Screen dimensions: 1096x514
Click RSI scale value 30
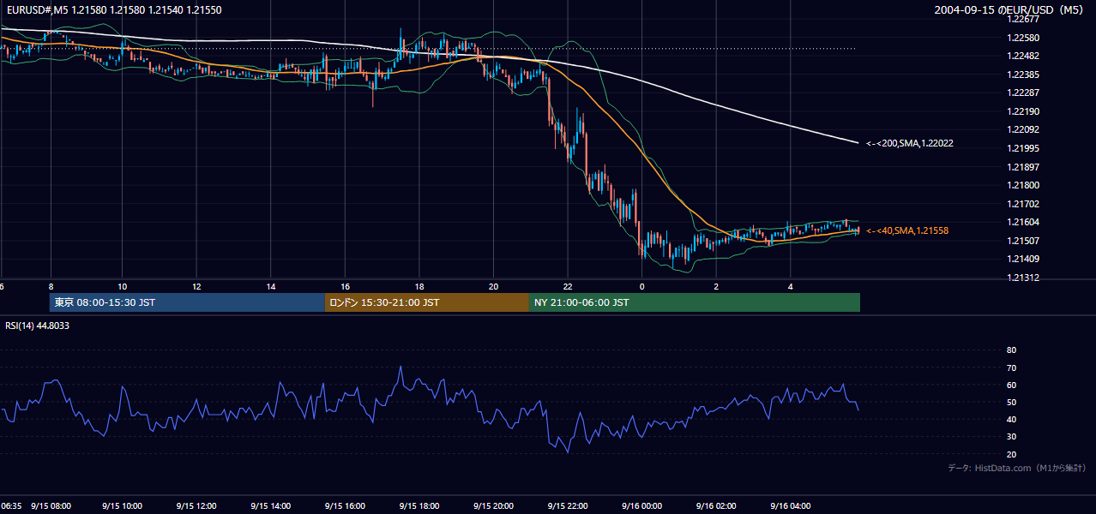[1011, 437]
